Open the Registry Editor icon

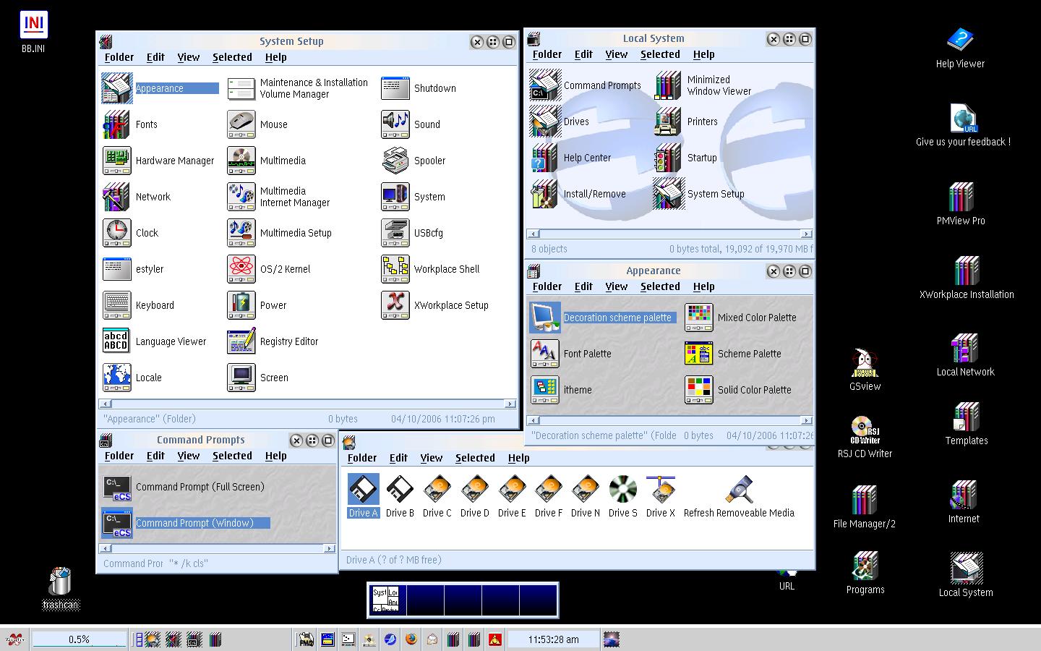pos(241,341)
